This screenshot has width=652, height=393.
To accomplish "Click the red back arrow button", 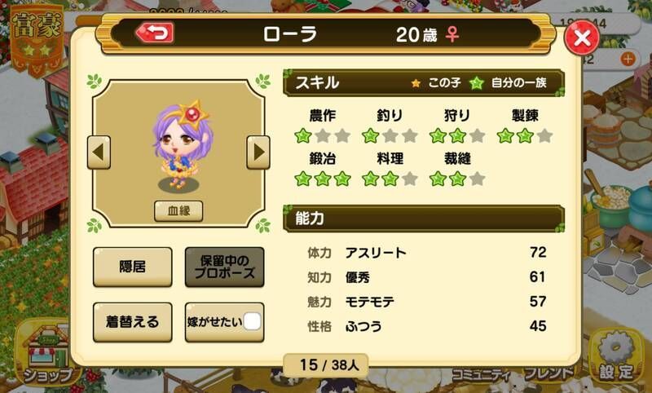I will pyautogui.click(x=155, y=33).
